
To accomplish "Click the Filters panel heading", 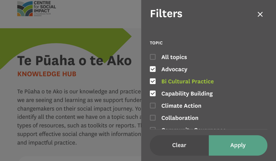I will pos(166,13).
